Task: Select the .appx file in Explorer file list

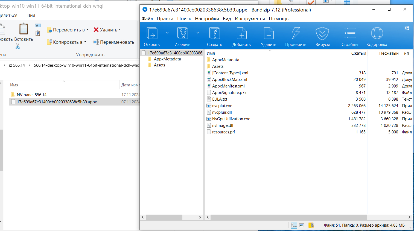Action: (x=57, y=102)
